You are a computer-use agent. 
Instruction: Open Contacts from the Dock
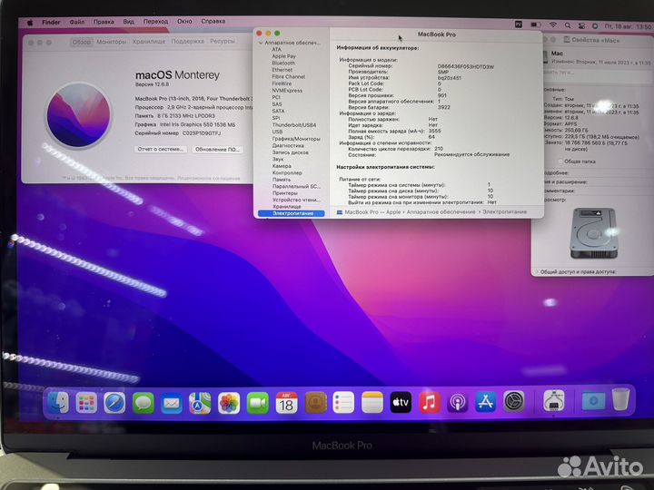tap(315, 403)
